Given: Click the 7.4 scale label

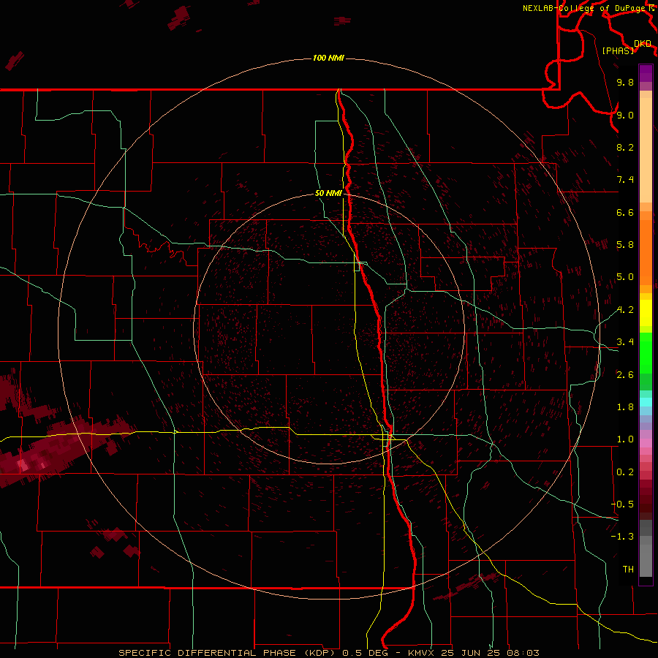Looking at the screenshot, I should tap(625, 180).
